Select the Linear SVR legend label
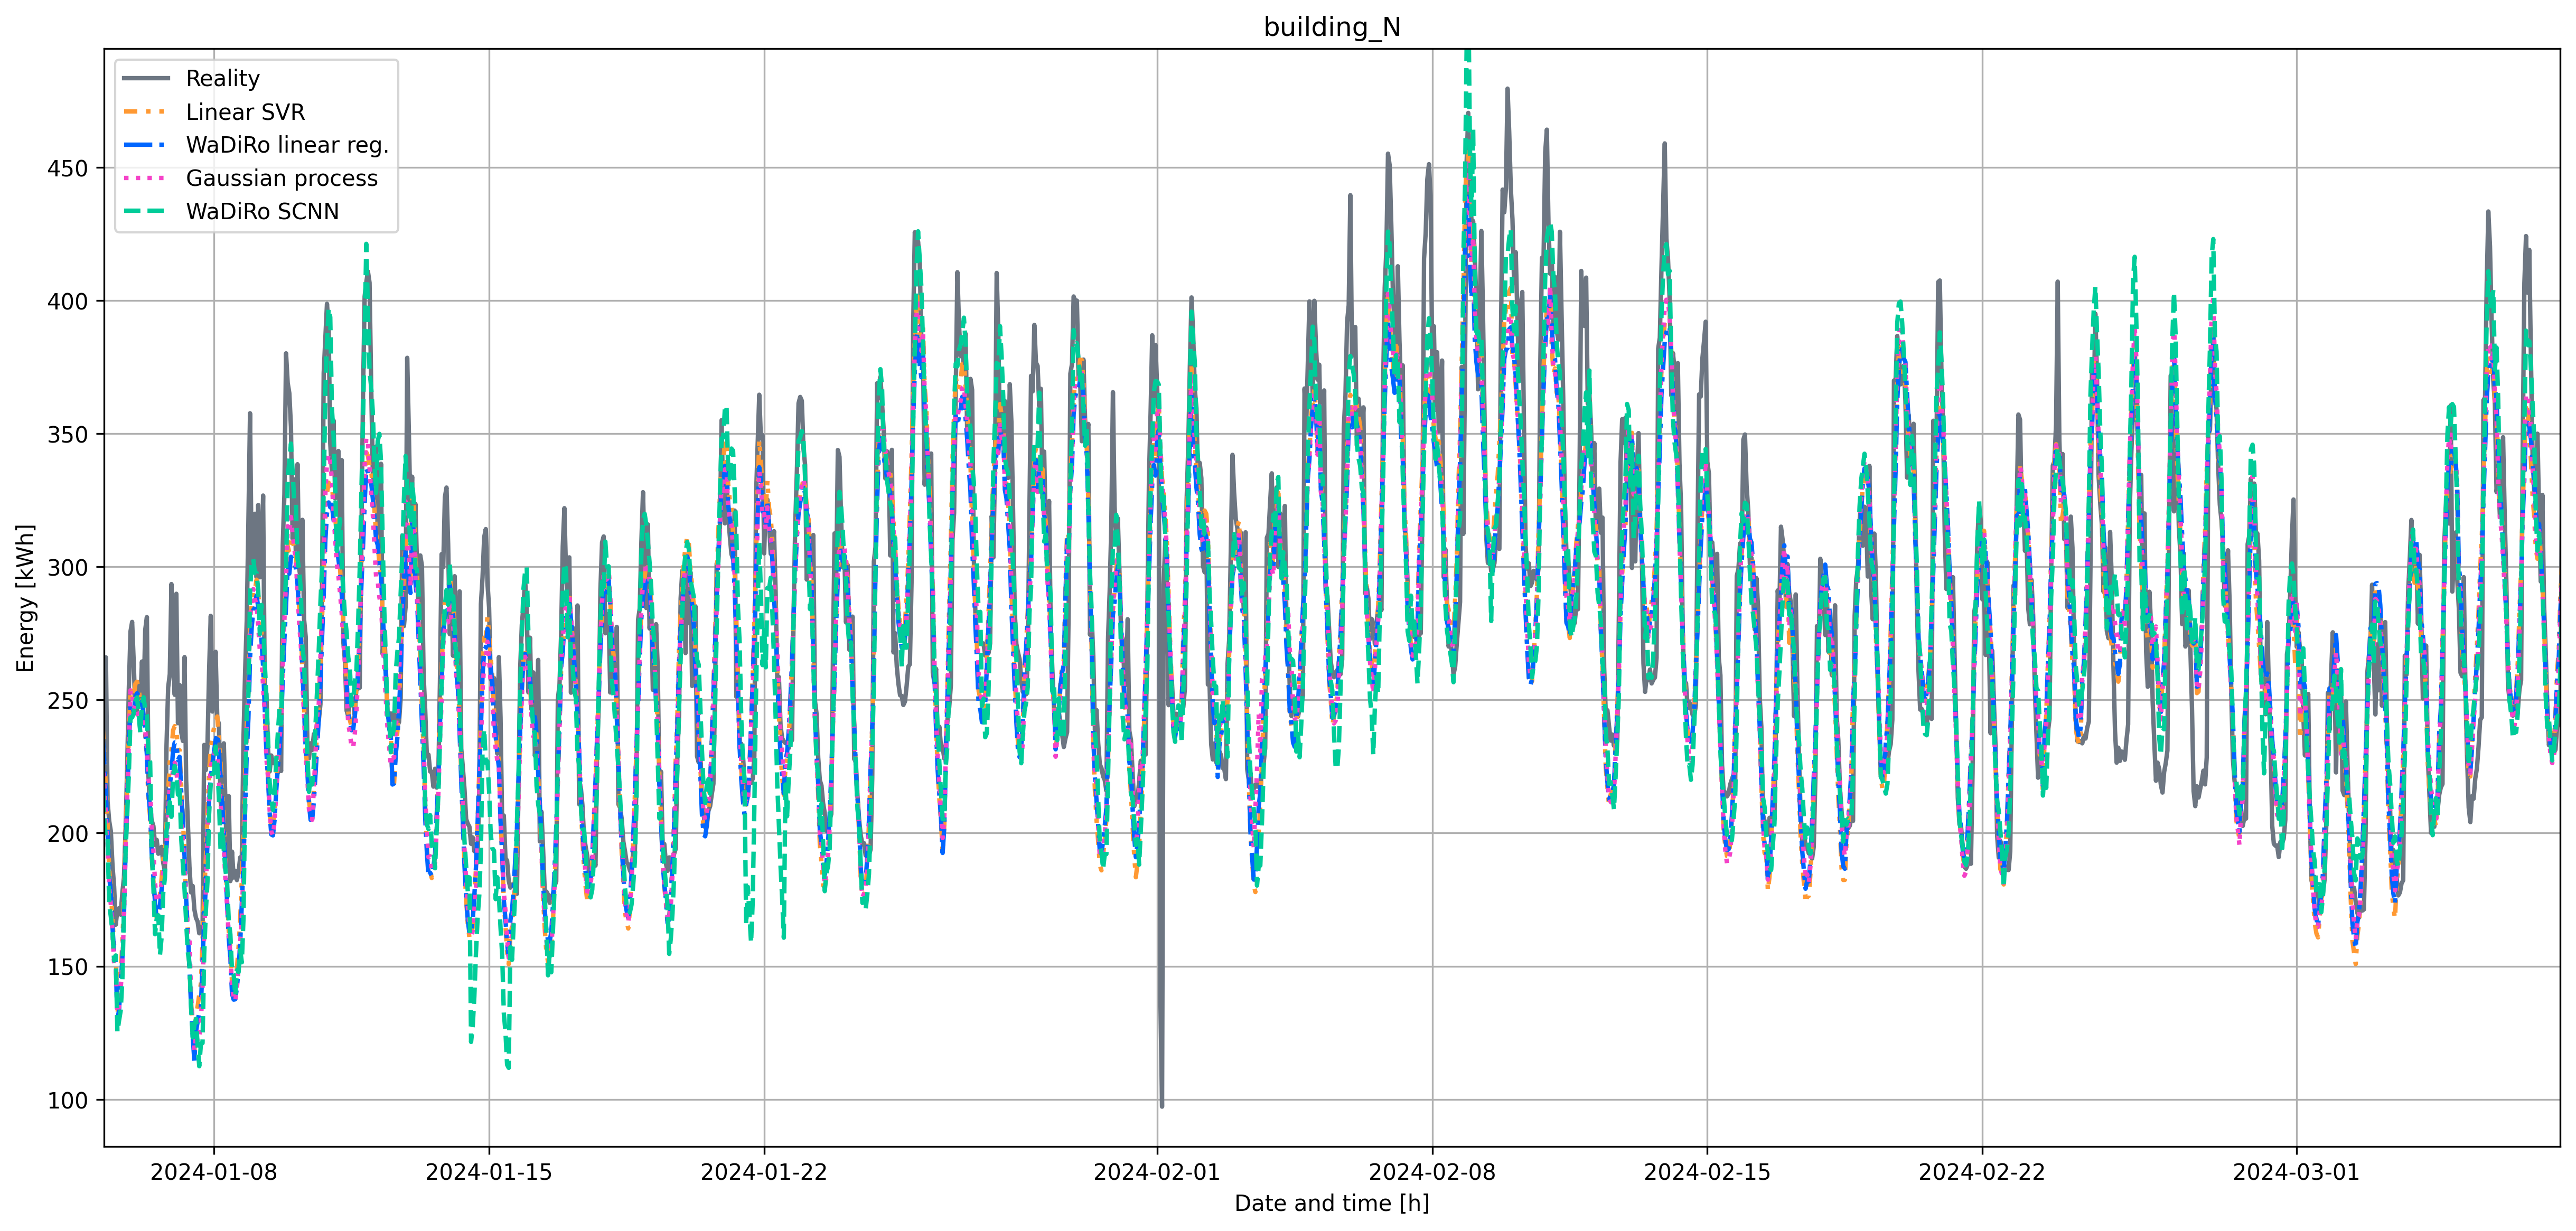Image resolution: width=2576 pixels, height=1231 pixels. 245,112
